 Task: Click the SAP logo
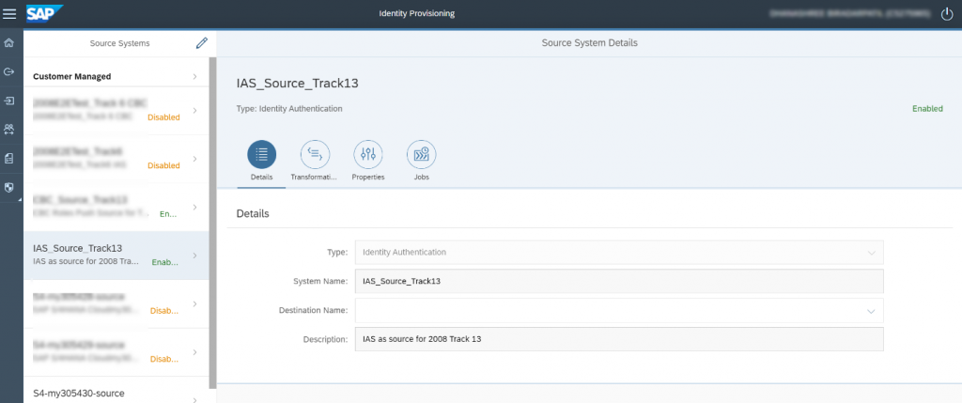click(43, 13)
